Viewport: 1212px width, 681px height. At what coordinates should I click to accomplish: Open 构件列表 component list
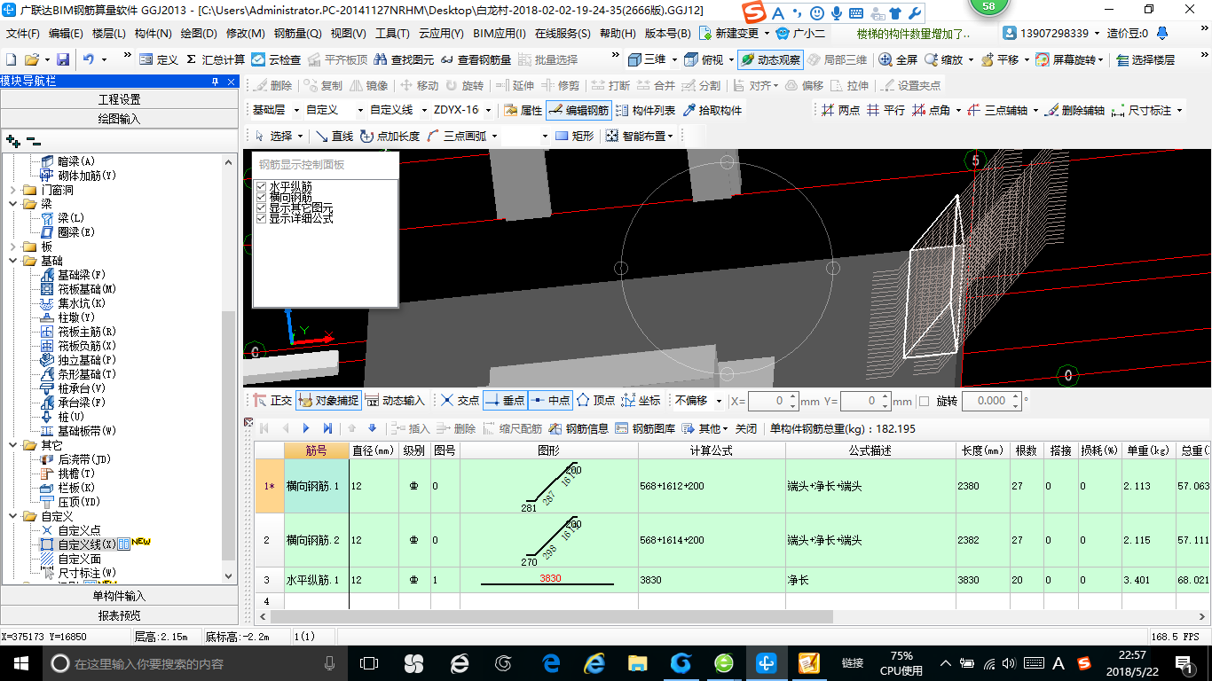pyautogui.click(x=645, y=110)
